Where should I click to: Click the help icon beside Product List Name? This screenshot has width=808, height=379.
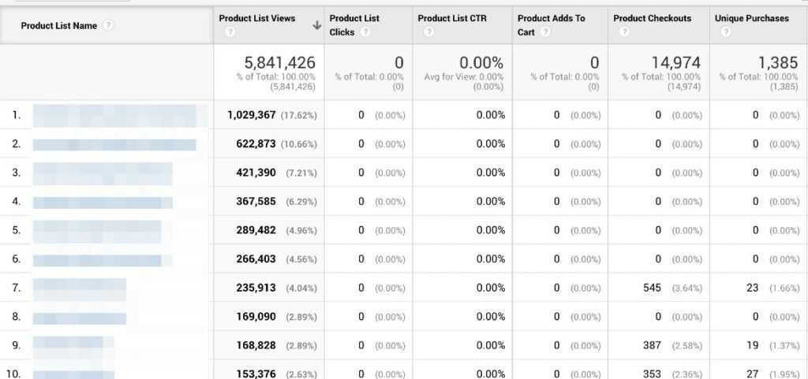(108, 25)
